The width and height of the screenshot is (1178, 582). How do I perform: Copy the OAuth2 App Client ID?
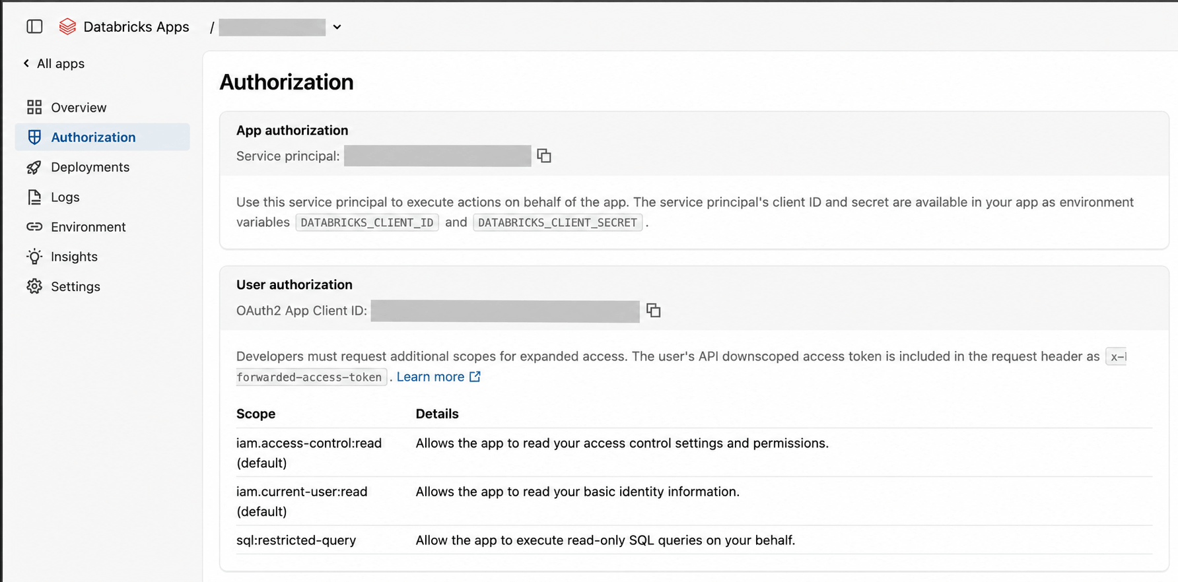coord(654,310)
